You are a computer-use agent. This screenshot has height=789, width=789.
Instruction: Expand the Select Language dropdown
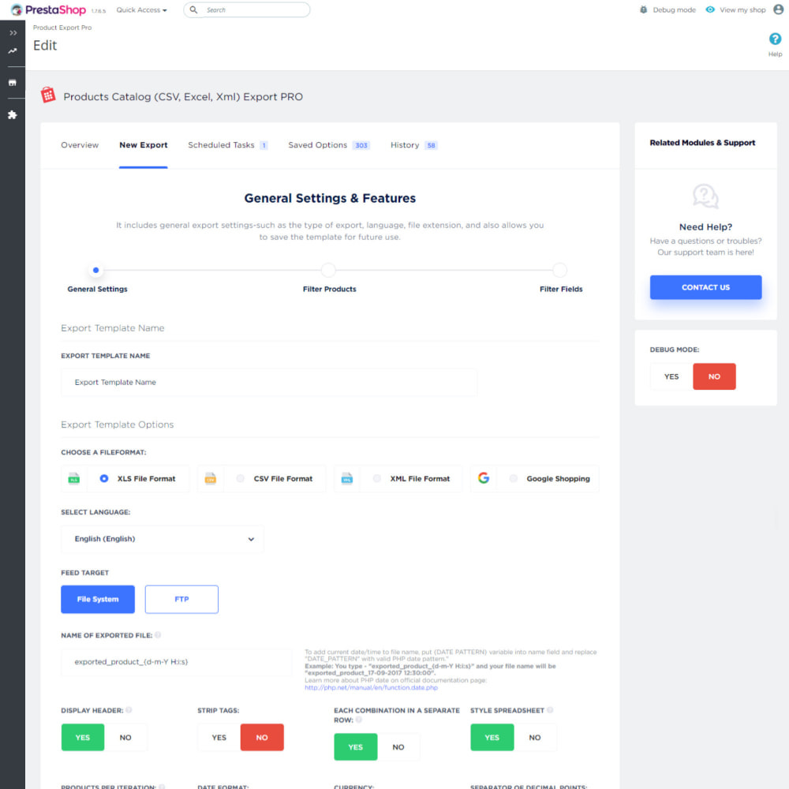(163, 539)
